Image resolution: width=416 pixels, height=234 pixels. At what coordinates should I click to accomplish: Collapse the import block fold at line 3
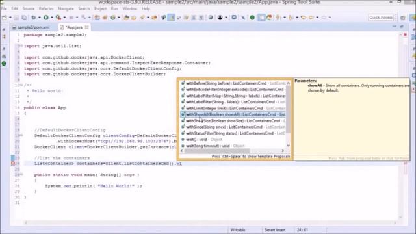21,46
